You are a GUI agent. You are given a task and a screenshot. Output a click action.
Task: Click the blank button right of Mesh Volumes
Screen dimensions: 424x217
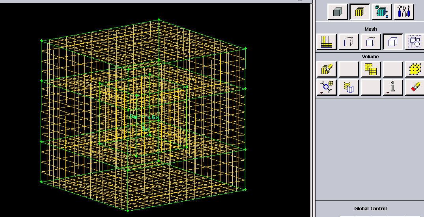[348, 69]
